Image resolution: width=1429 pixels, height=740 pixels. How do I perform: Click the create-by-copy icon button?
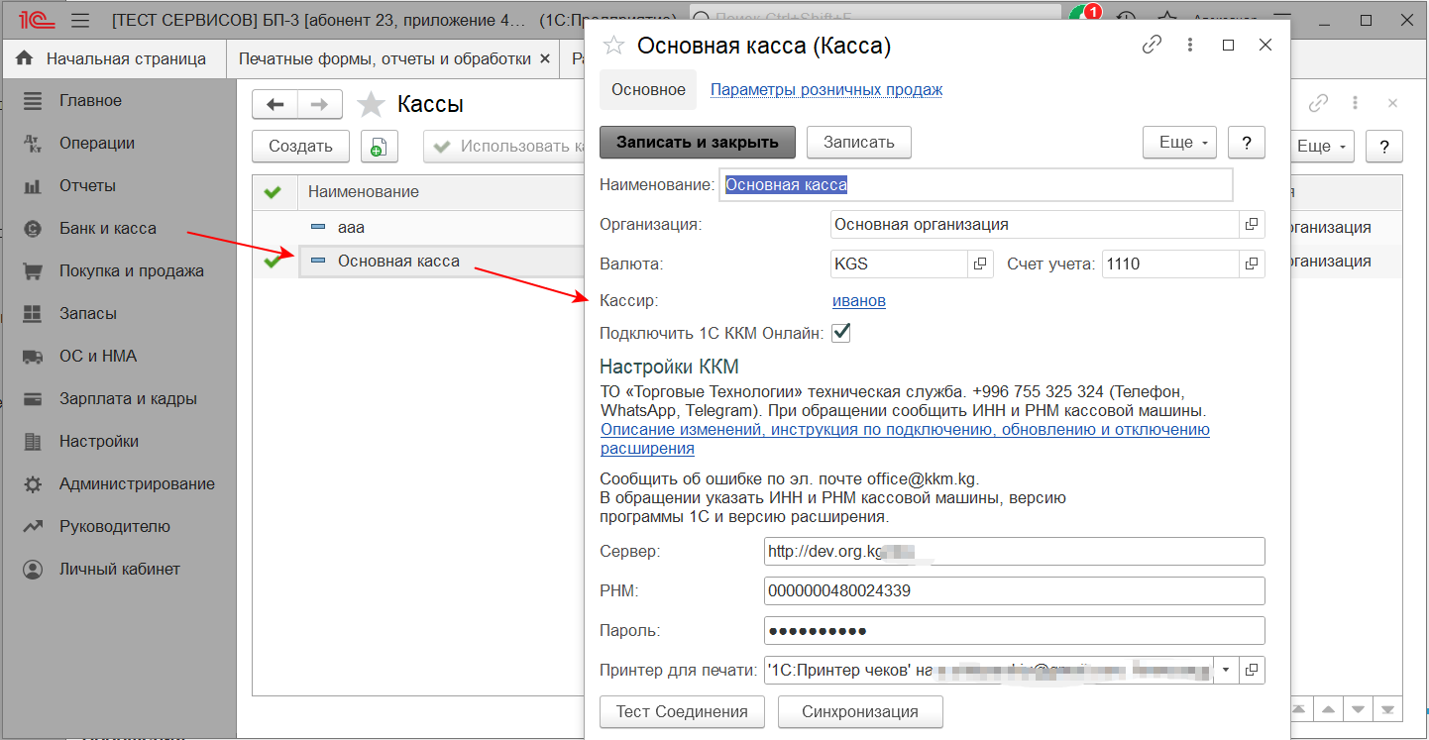pyautogui.click(x=378, y=147)
